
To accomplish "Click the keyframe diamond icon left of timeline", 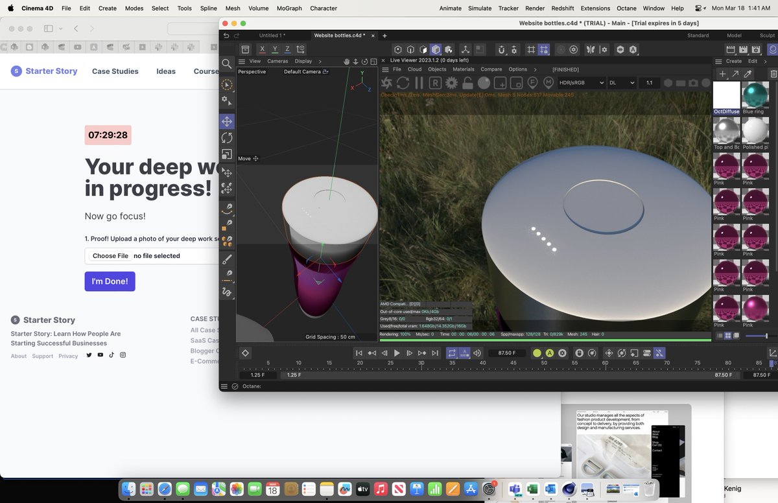I will point(245,353).
